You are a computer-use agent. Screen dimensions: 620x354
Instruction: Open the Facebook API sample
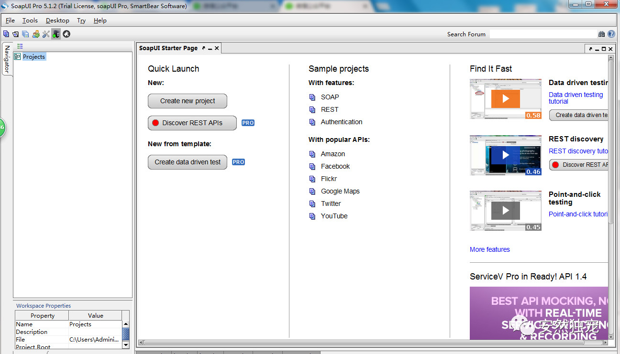point(335,166)
